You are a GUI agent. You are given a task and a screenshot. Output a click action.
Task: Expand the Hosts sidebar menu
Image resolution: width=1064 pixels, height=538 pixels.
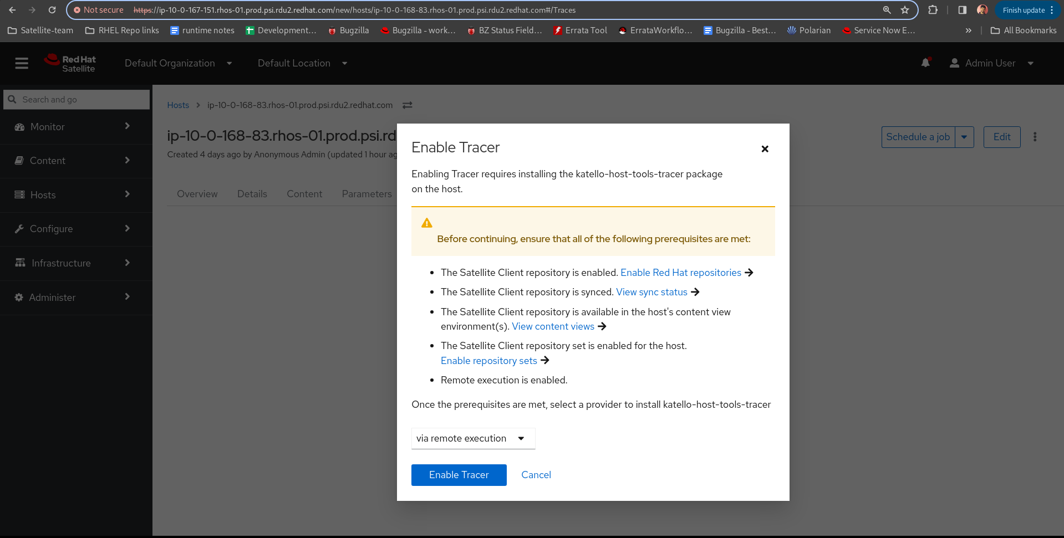(x=73, y=195)
